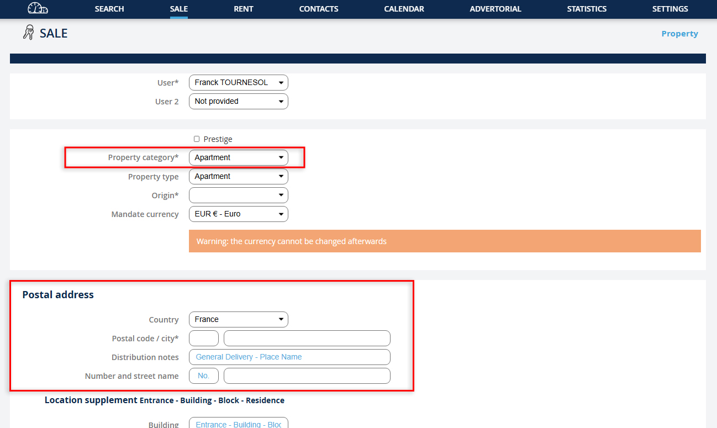Open the Property category dropdown
Screen dimensions: 717x428
click(x=238, y=158)
